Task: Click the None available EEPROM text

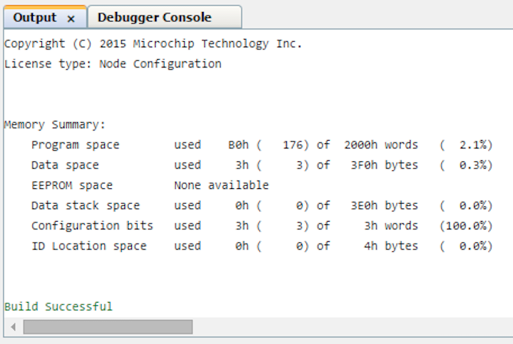Action: click(221, 185)
